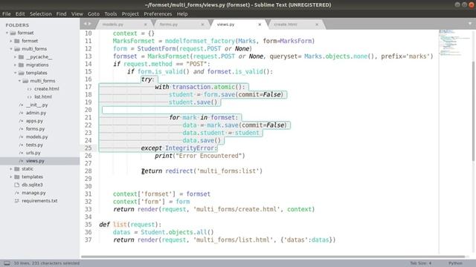
Task: Open models.py in sidebar
Action: [36, 136]
